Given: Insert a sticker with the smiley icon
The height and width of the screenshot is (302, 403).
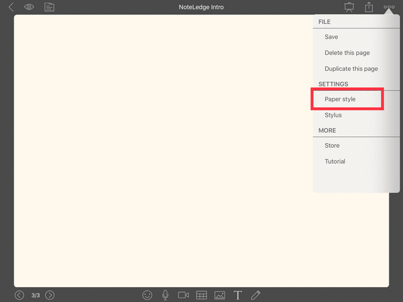Looking at the screenshot, I should [147, 295].
